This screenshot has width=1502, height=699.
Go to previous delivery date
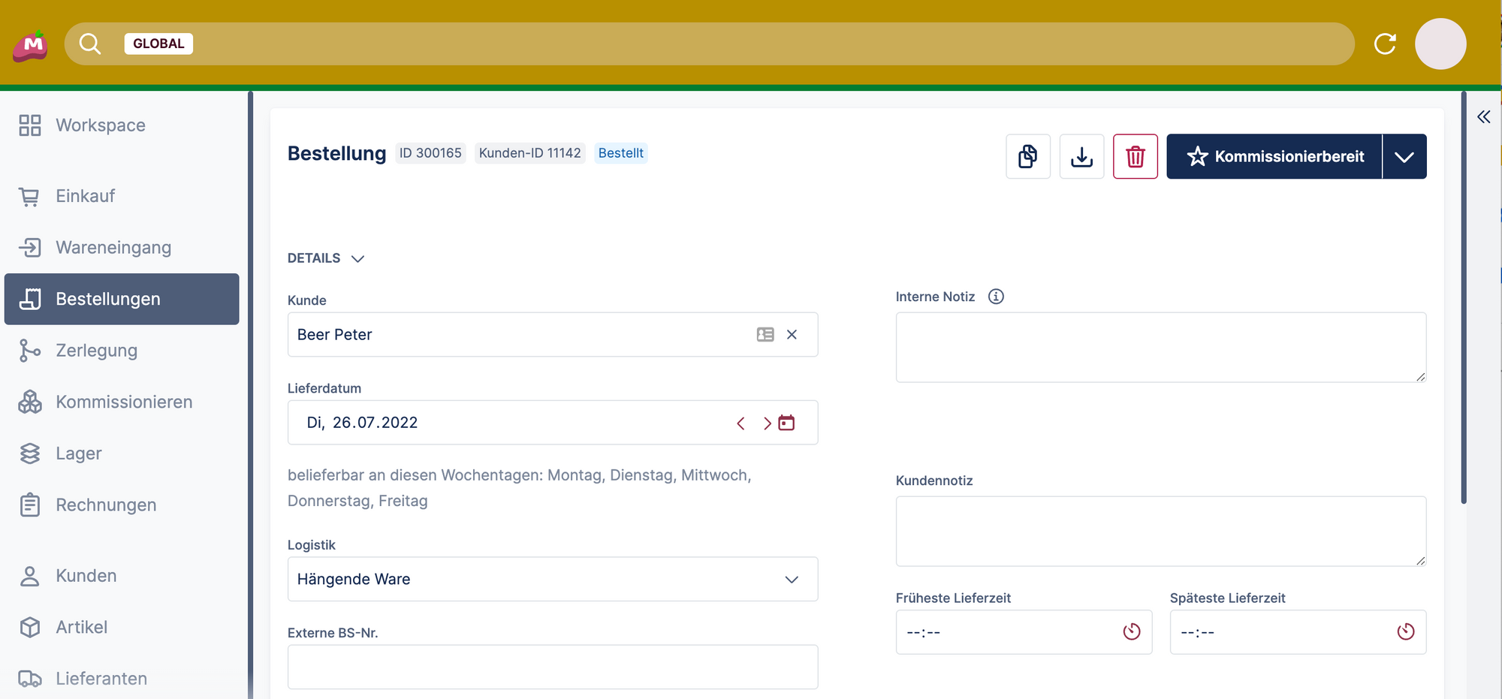pyautogui.click(x=740, y=423)
